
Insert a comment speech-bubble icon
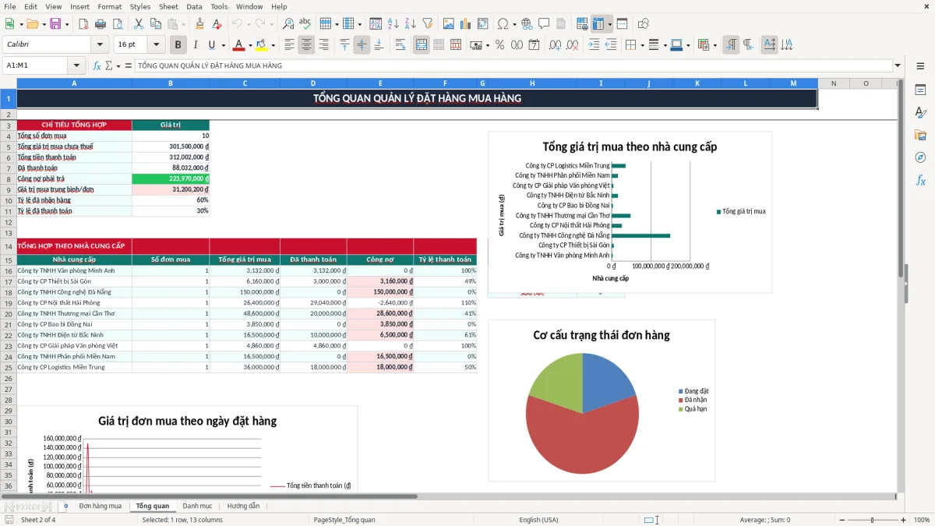[x=544, y=24]
